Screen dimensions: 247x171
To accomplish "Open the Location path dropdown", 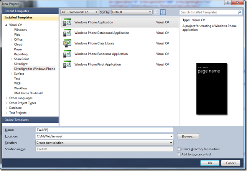I will click(x=171, y=136).
